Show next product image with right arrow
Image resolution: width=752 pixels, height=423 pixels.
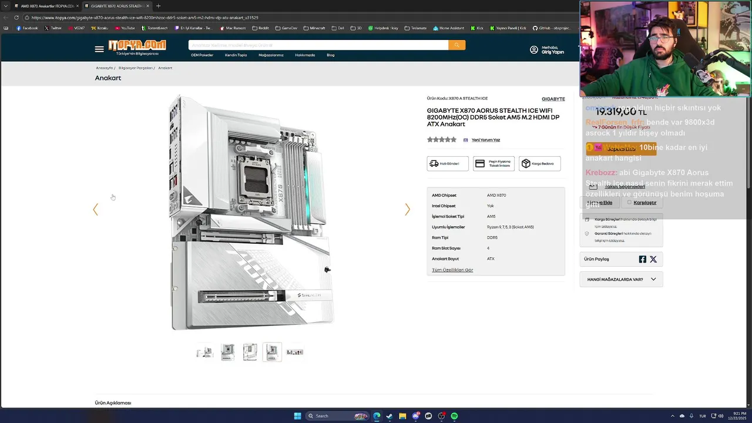click(407, 209)
